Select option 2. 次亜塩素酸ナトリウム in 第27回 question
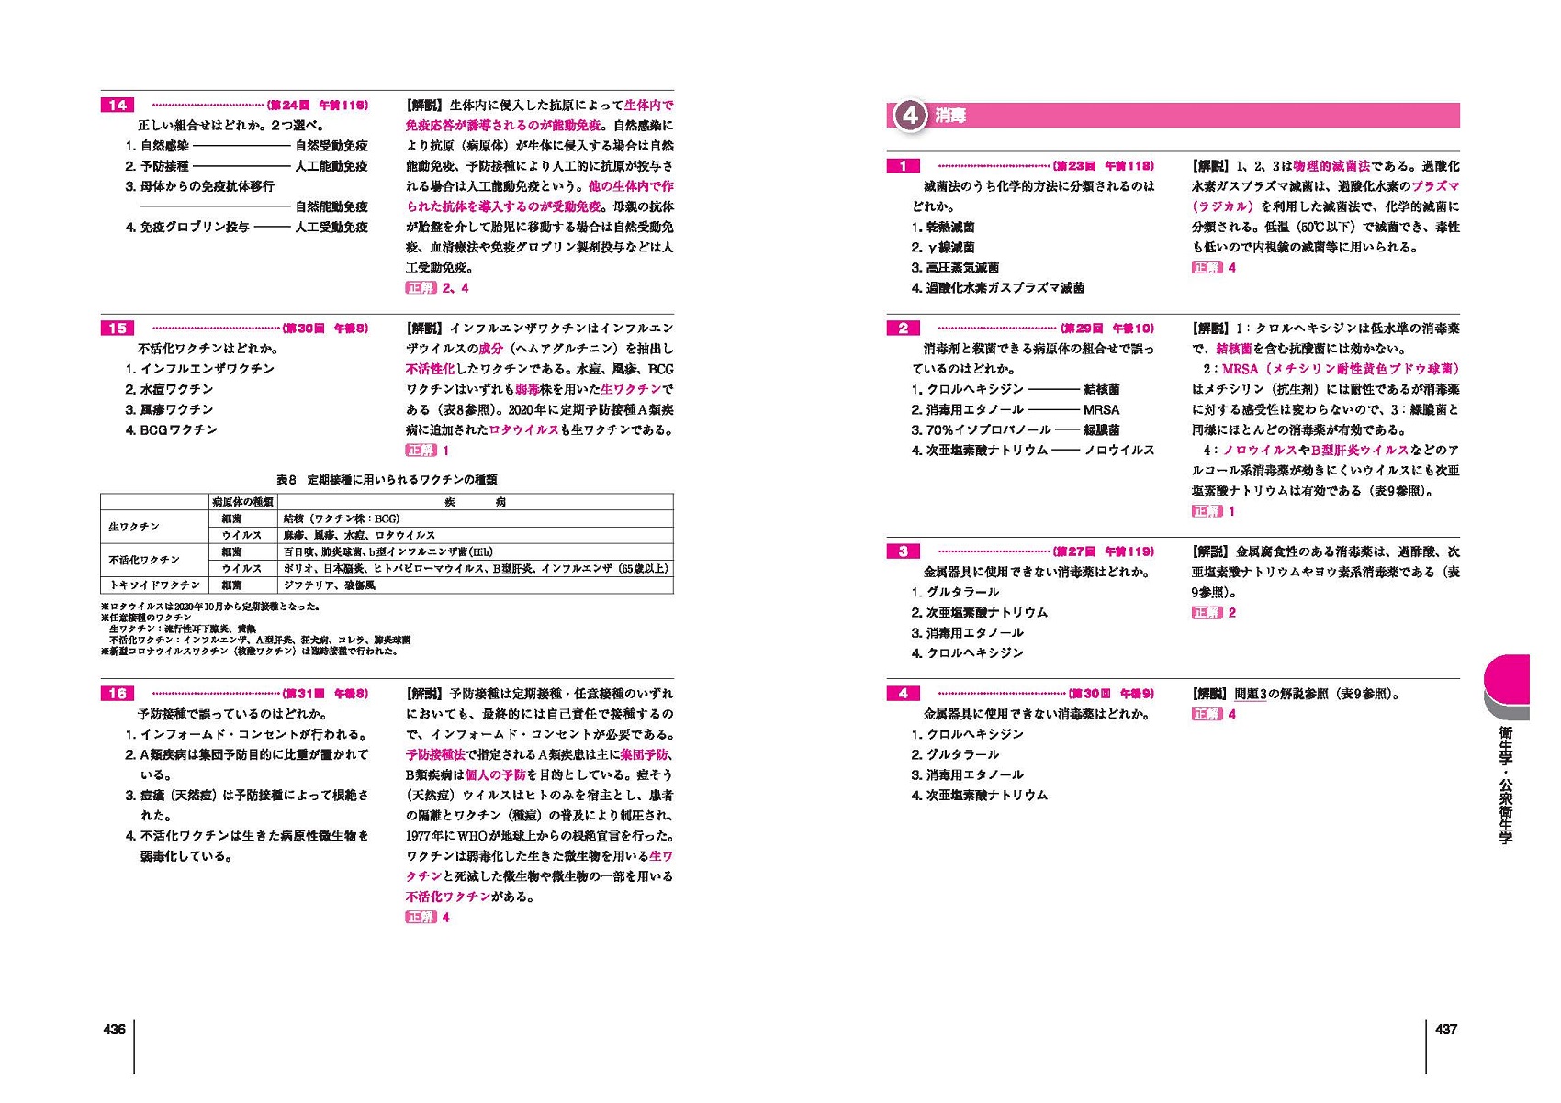The height and width of the screenshot is (1103, 1561). [x=979, y=612]
